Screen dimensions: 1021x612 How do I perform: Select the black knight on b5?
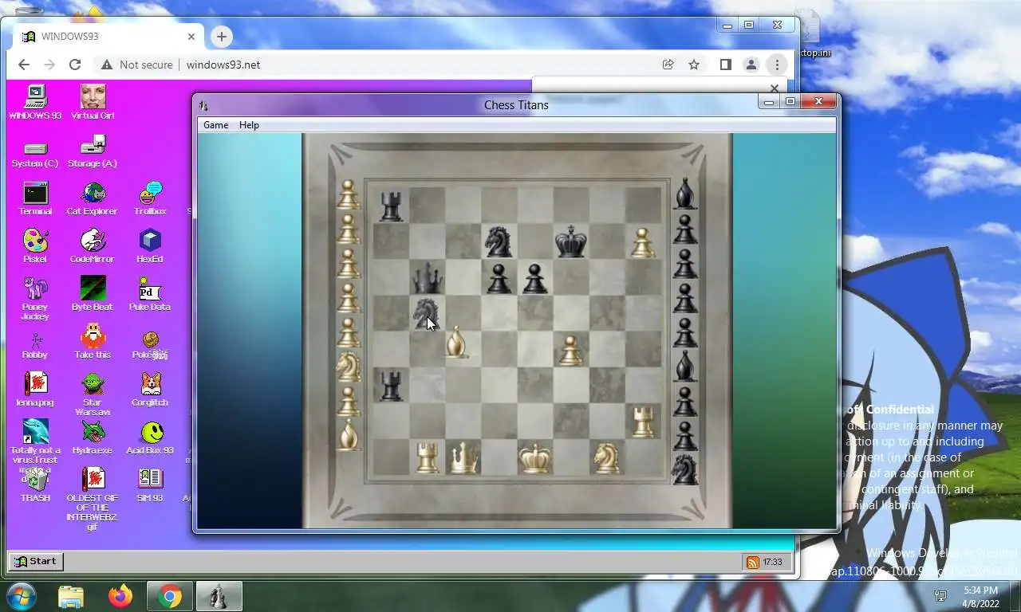click(x=426, y=313)
